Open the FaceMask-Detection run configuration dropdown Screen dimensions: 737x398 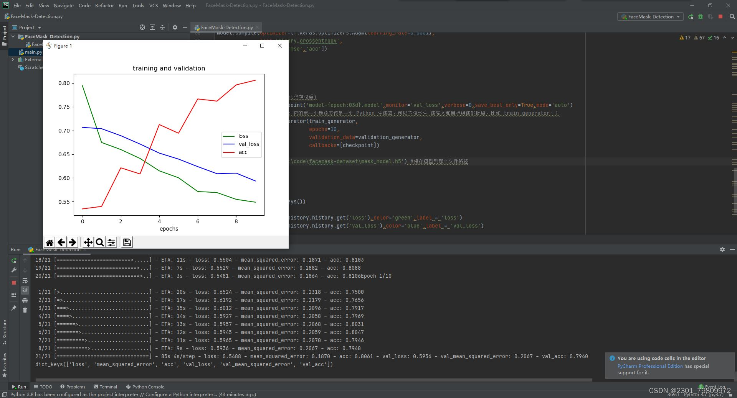tap(651, 16)
